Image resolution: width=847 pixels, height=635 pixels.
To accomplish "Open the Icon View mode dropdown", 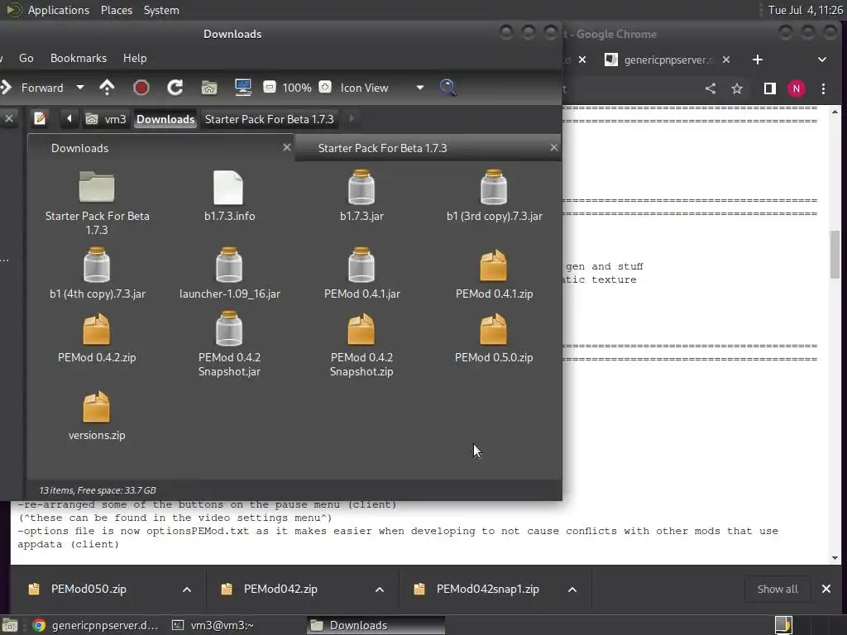I will (x=381, y=88).
